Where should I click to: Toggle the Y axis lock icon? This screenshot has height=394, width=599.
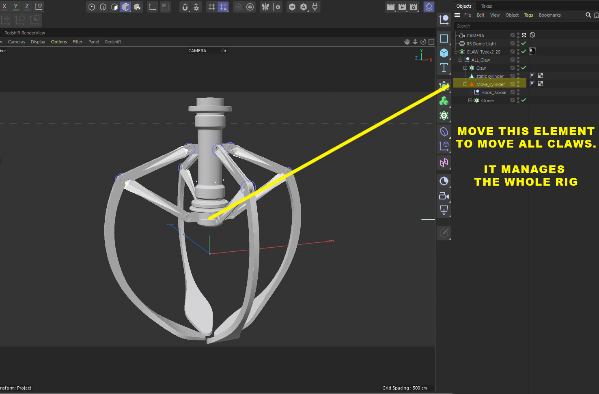click(x=16, y=6)
